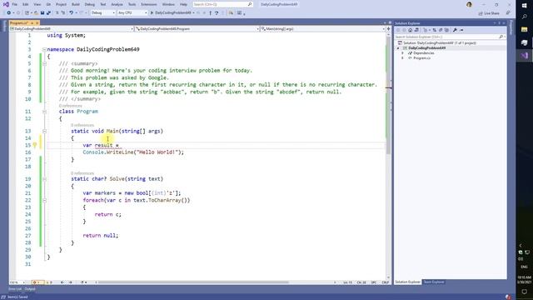Click the Windows taskbar search icon
The width and height of the screenshot is (533, 300).
point(524,17)
